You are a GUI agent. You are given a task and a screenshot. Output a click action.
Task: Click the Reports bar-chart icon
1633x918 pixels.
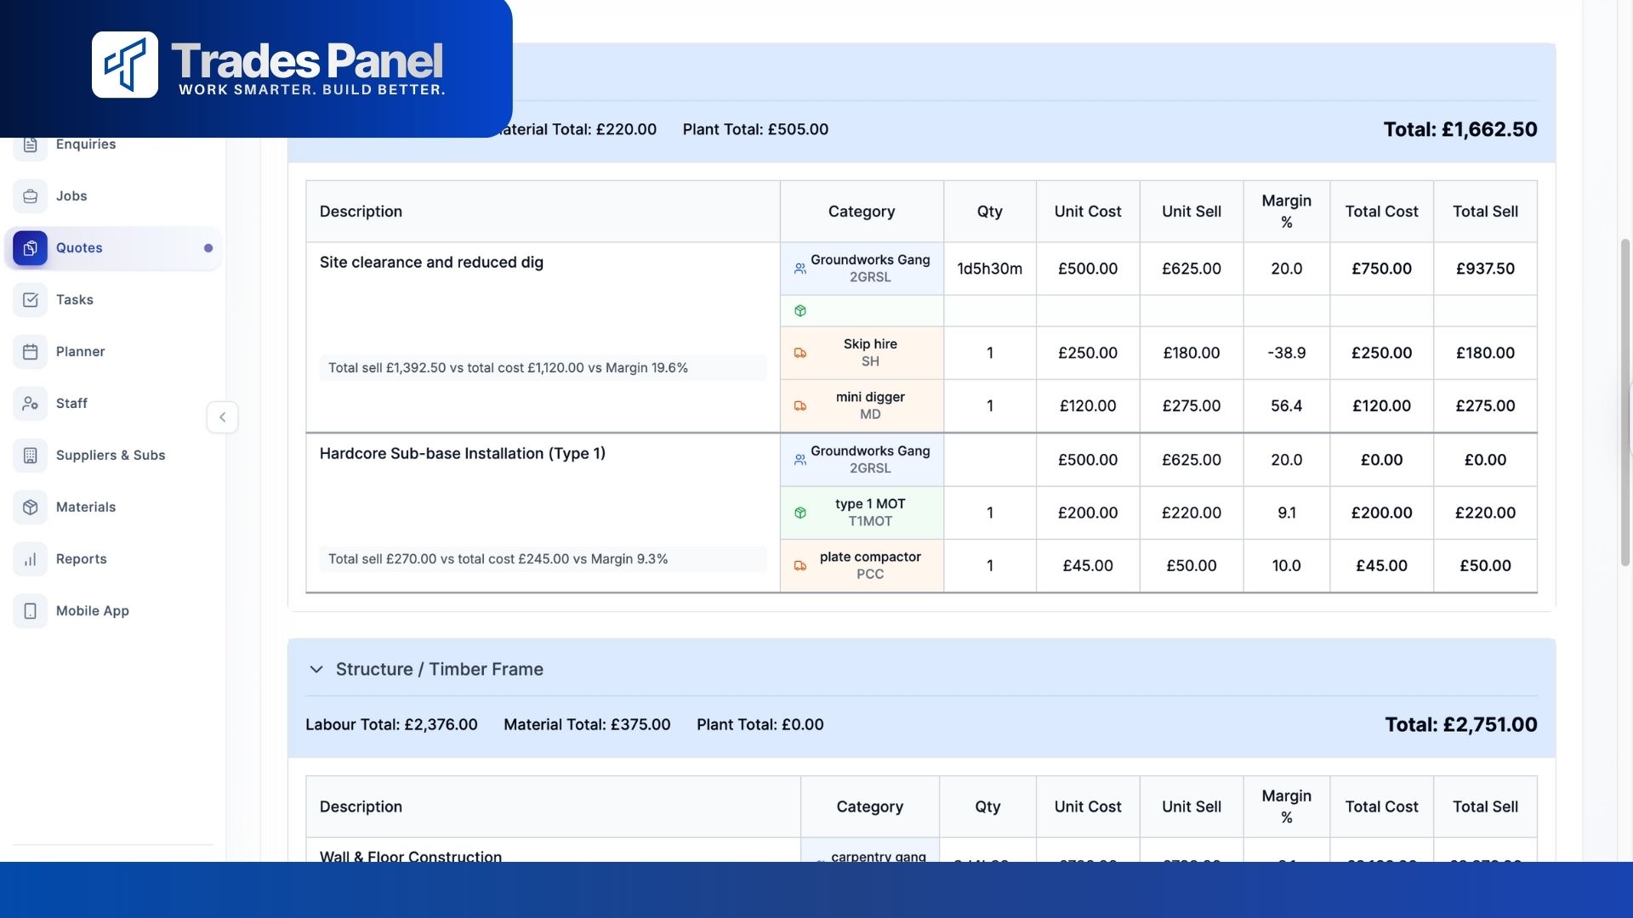click(x=31, y=558)
